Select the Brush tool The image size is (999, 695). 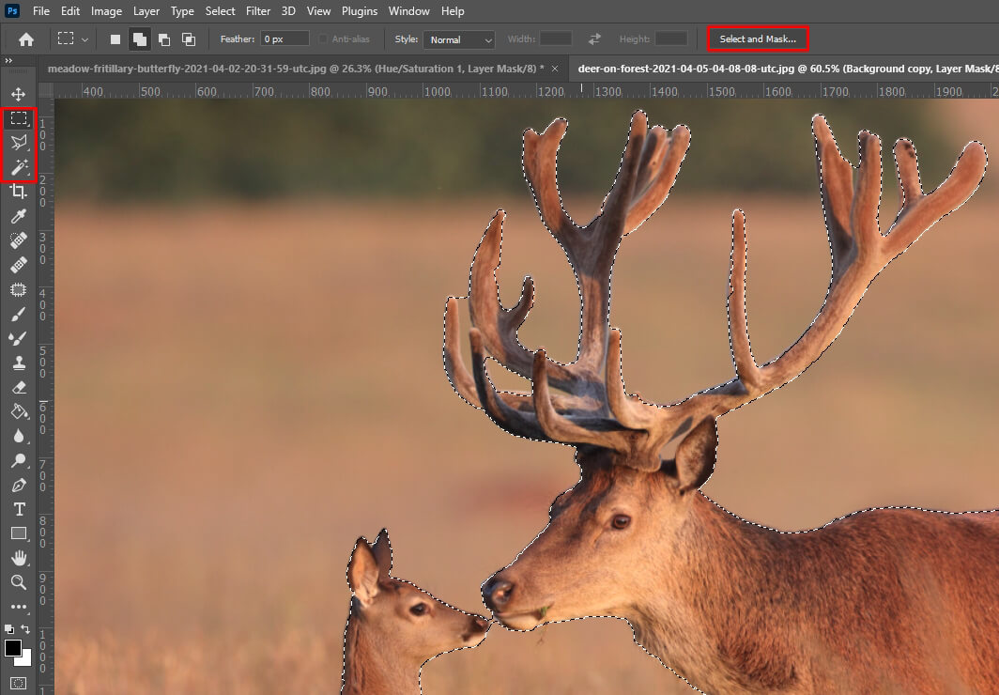coord(19,314)
